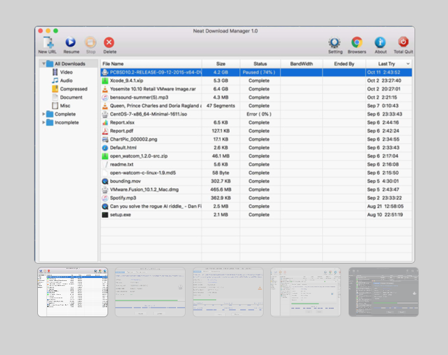Click the rogue AI riddle QuickTime icon
Viewport: 448px width, 355px height.
(x=105, y=206)
